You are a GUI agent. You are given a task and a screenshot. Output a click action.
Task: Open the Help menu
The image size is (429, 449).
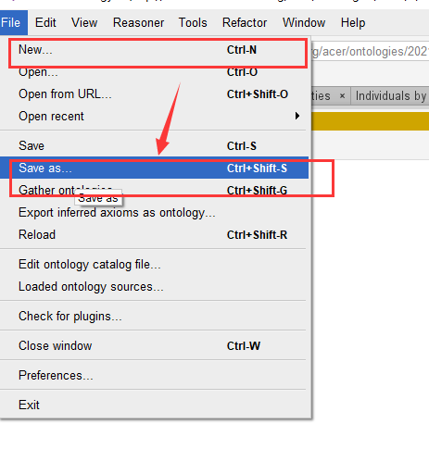click(x=353, y=22)
